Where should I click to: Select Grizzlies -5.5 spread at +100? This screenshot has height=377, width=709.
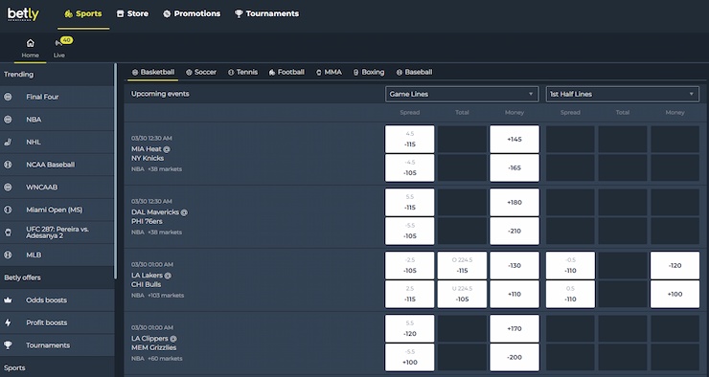410,357
